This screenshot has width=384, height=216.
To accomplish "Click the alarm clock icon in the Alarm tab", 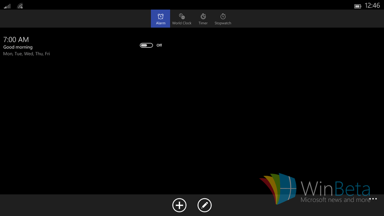I will [x=160, y=16].
